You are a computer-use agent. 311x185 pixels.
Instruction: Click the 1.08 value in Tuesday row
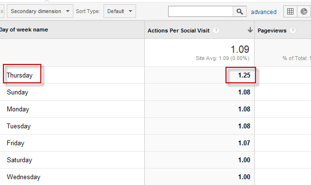tap(244, 126)
